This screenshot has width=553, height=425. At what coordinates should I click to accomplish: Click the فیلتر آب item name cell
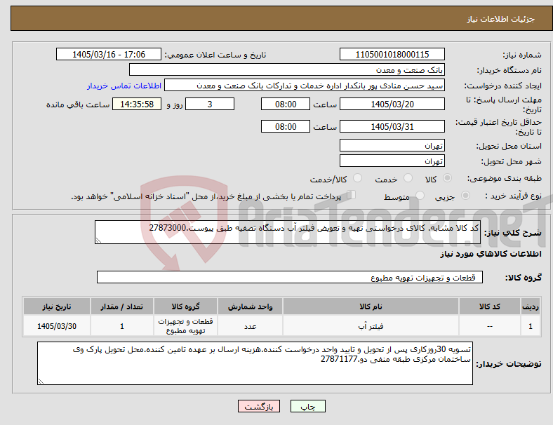tap(371, 326)
